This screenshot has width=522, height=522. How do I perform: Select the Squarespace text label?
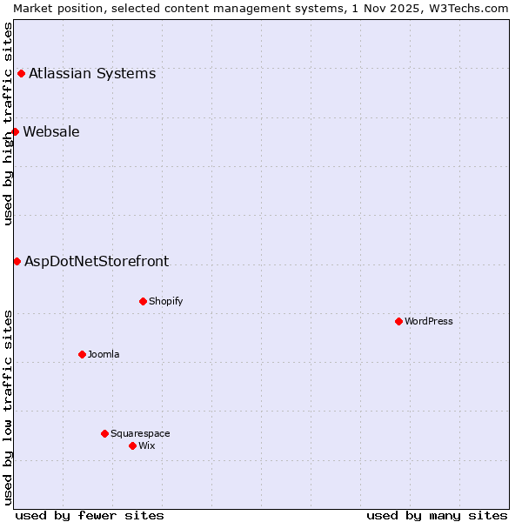(140, 433)
